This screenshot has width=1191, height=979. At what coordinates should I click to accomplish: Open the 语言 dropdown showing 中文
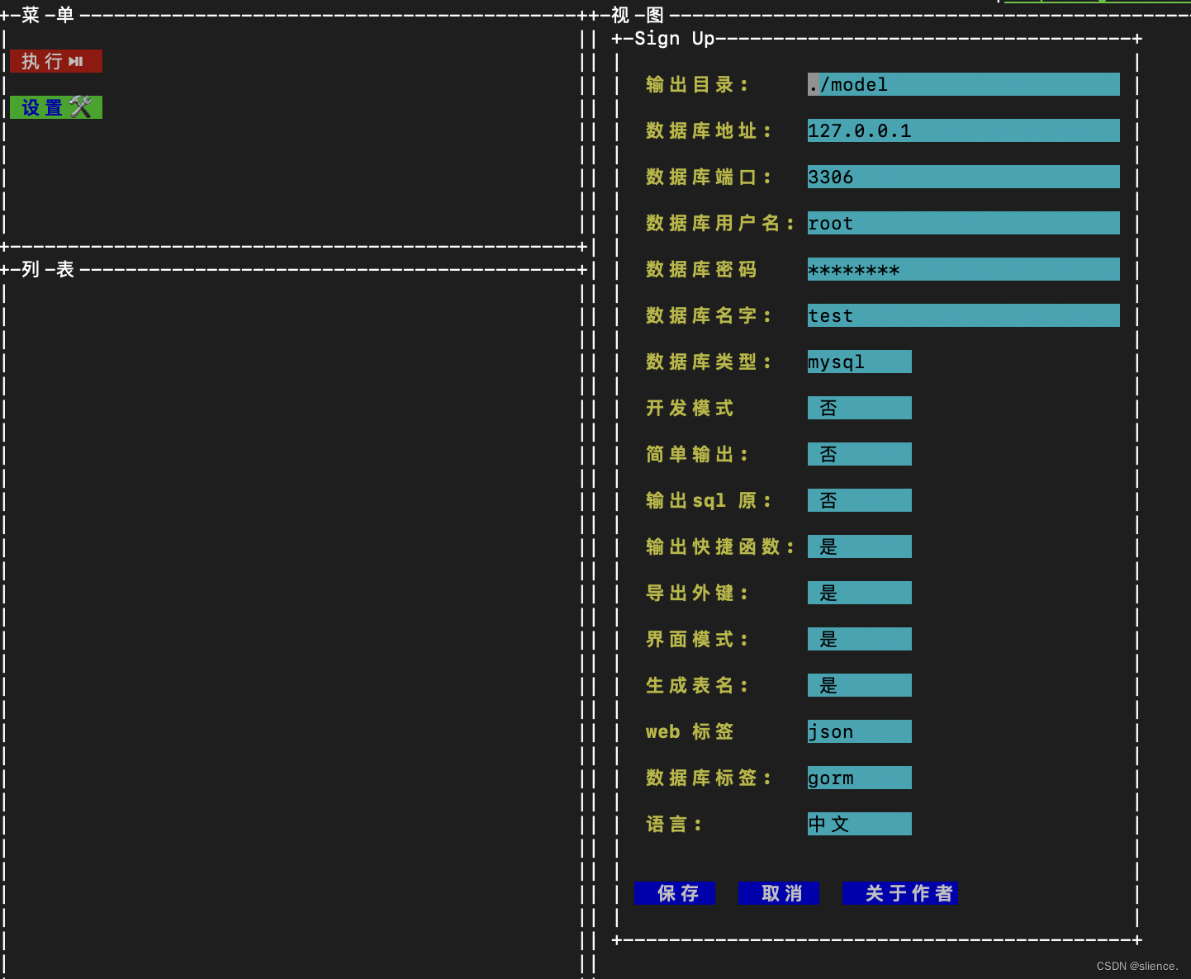859,824
